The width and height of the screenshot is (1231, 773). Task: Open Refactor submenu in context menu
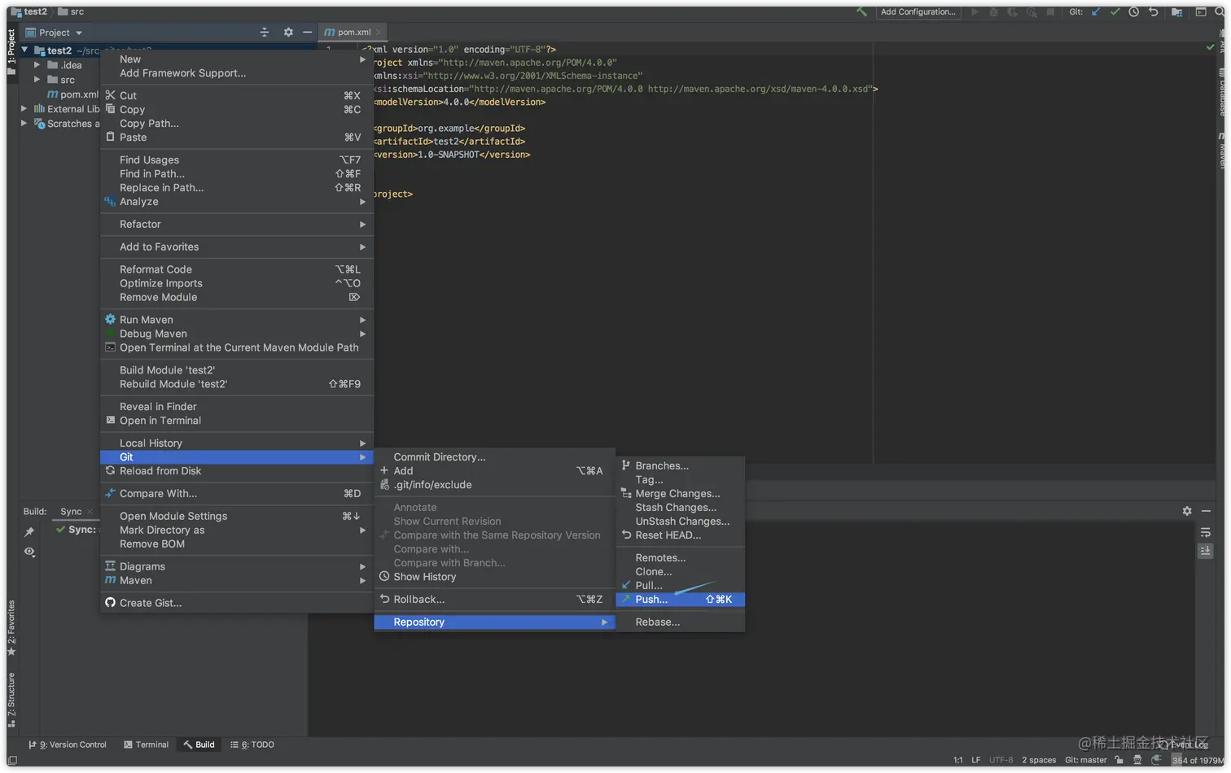pyautogui.click(x=236, y=225)
